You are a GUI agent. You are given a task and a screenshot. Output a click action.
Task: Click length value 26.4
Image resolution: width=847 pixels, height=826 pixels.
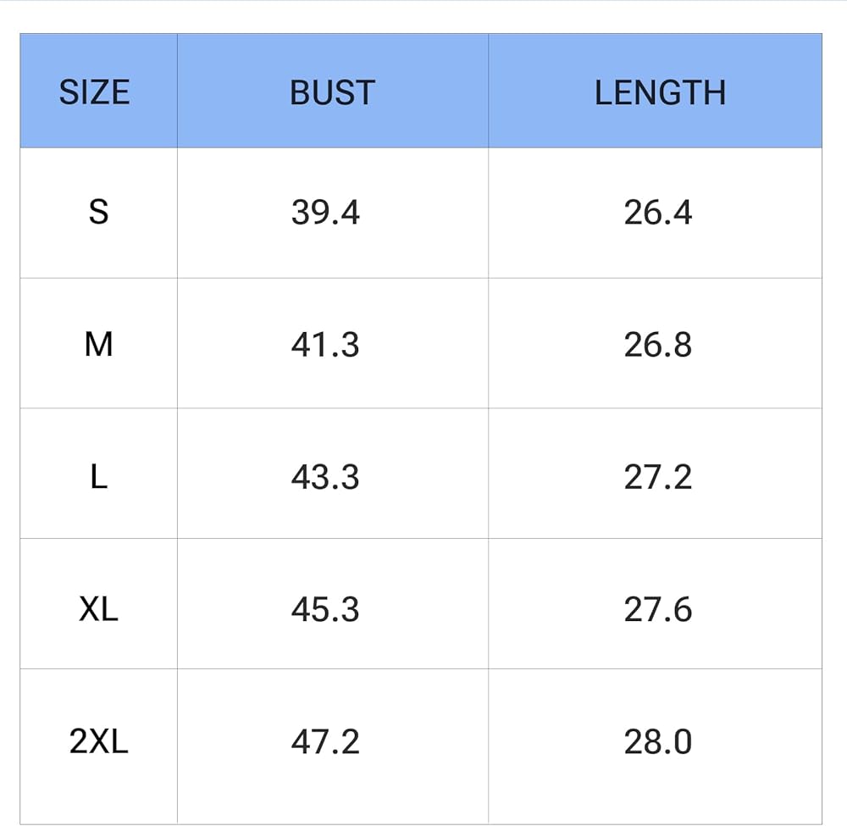pyautogui.click(x=658, y=212)
